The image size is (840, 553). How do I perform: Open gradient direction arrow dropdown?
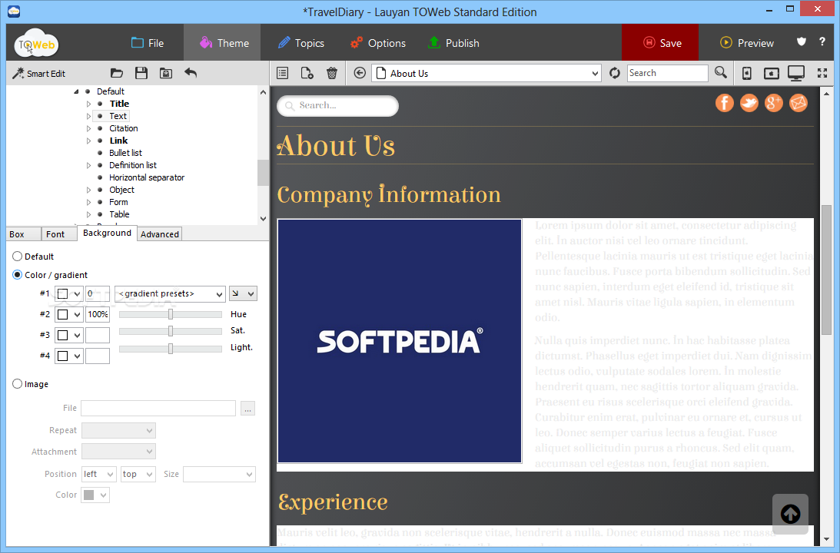click(x=243, y=293)
